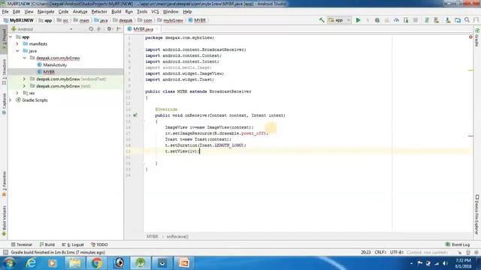Open Project Structure dialog icon
This screenshot has width=481, height=270.
[x=458, y=20]
